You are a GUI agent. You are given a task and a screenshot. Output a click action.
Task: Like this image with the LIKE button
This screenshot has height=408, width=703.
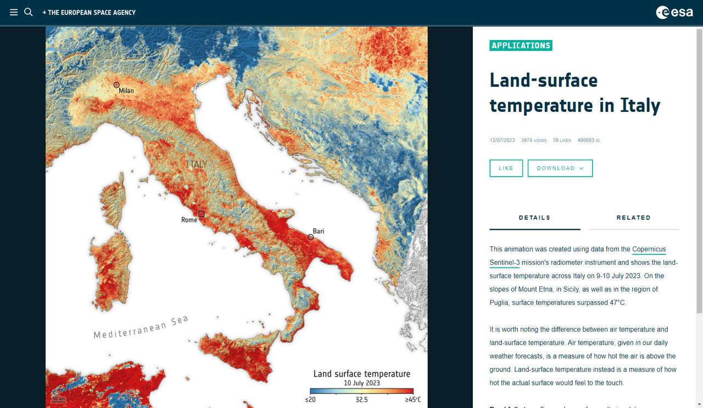tap(506, 168)
